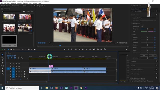This screenshot has width=160, height=90.
Task: Select the Type tool
Action: [2, 73]
